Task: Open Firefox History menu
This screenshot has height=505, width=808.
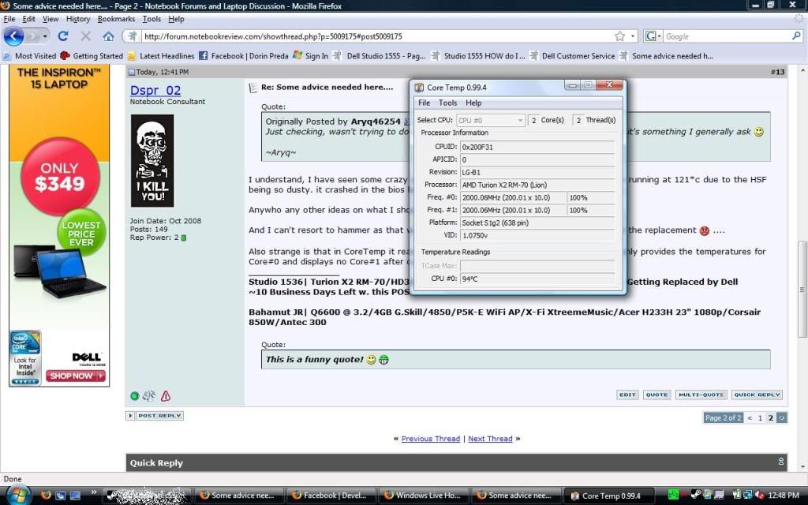Action: 78,19
